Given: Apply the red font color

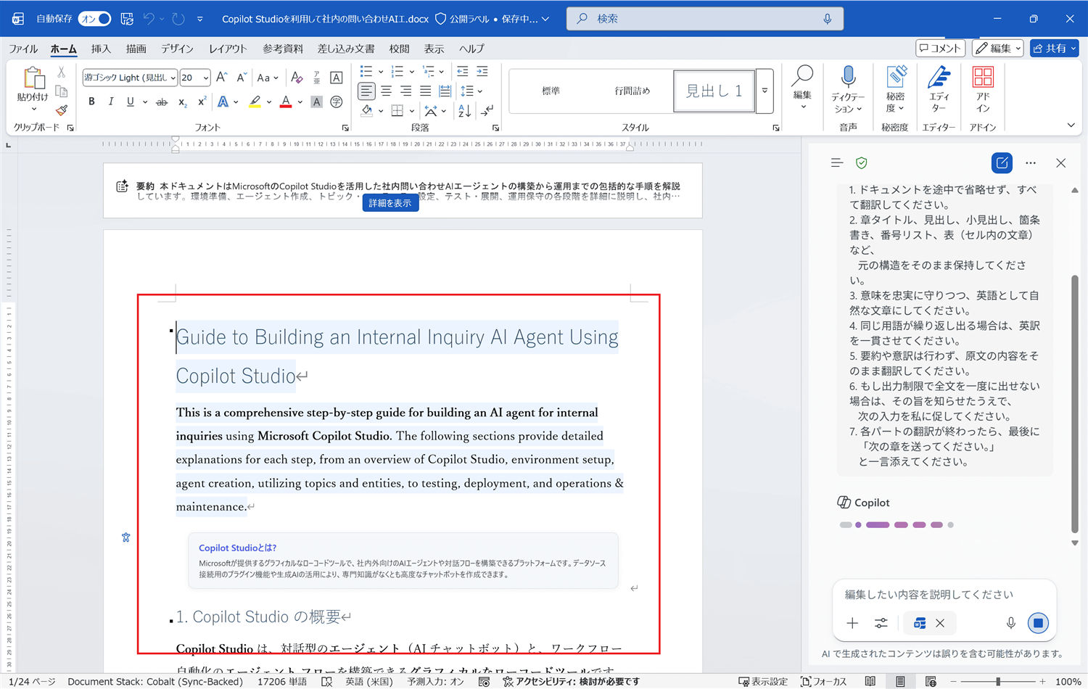Looking at the screenshot, I should pos(286,102).
